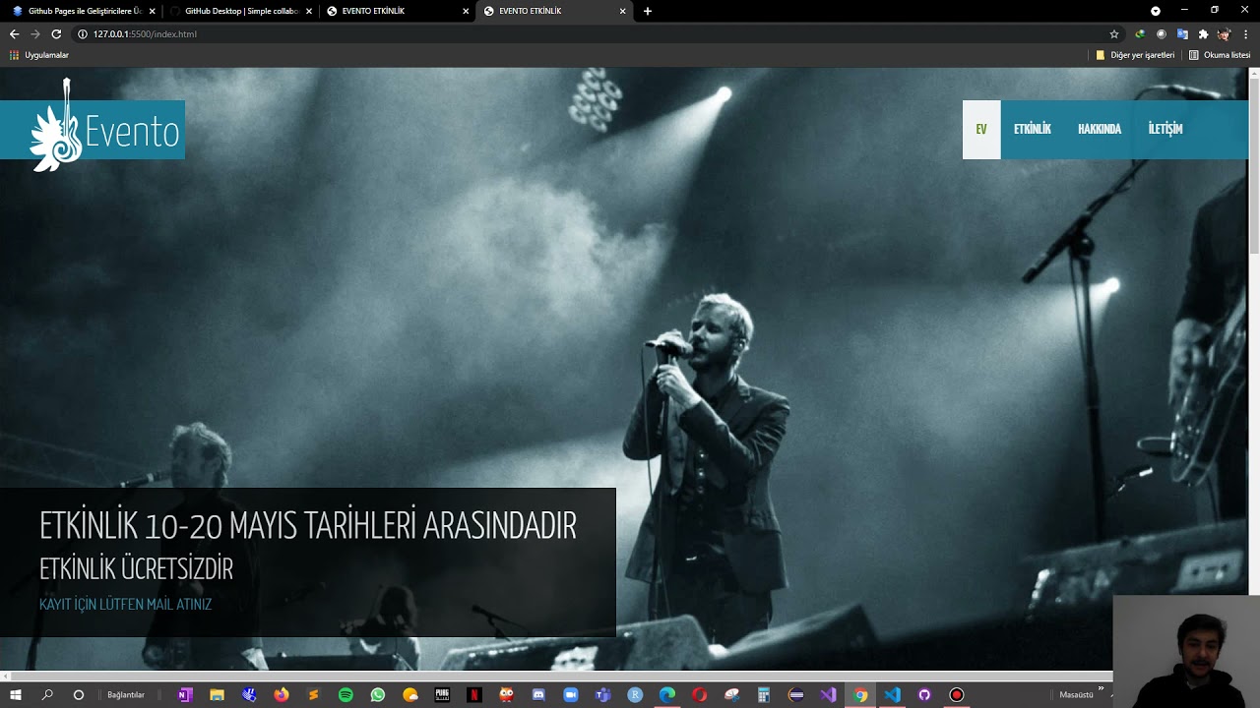Open Visual Studio Code from the taskbar
This screenshot has height=708, width=1260.
pyautogui.click(x=892, y=694)
